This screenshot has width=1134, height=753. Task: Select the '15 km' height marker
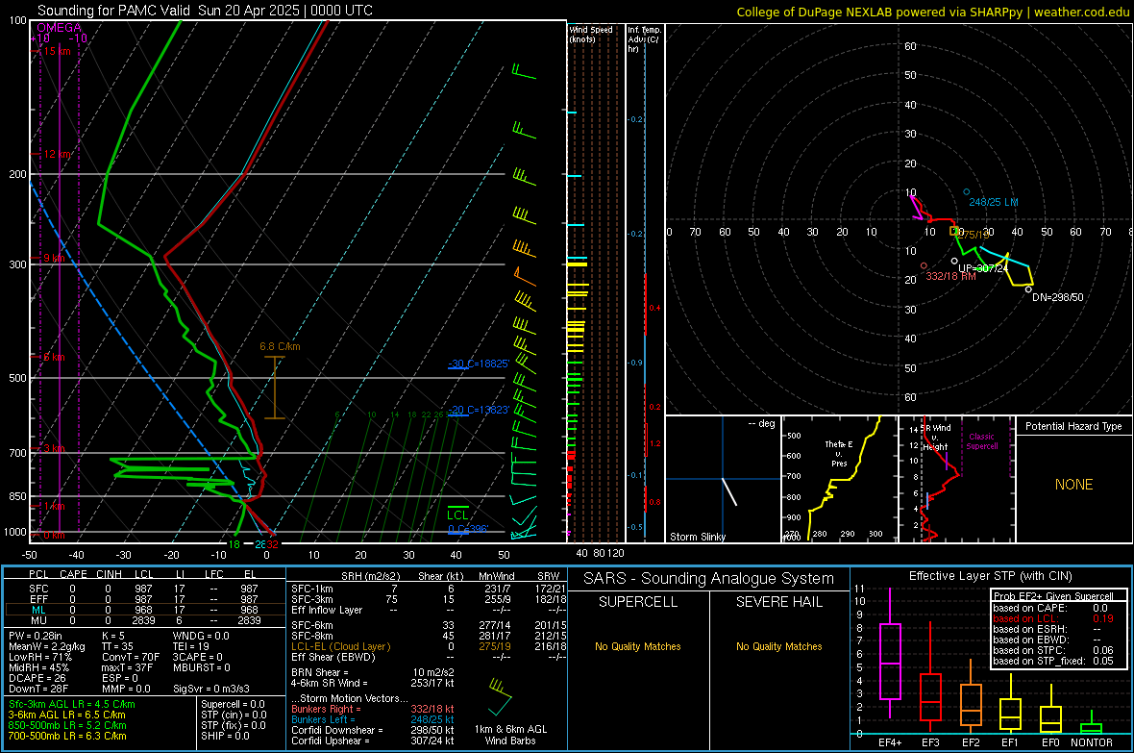click(57, 51)
